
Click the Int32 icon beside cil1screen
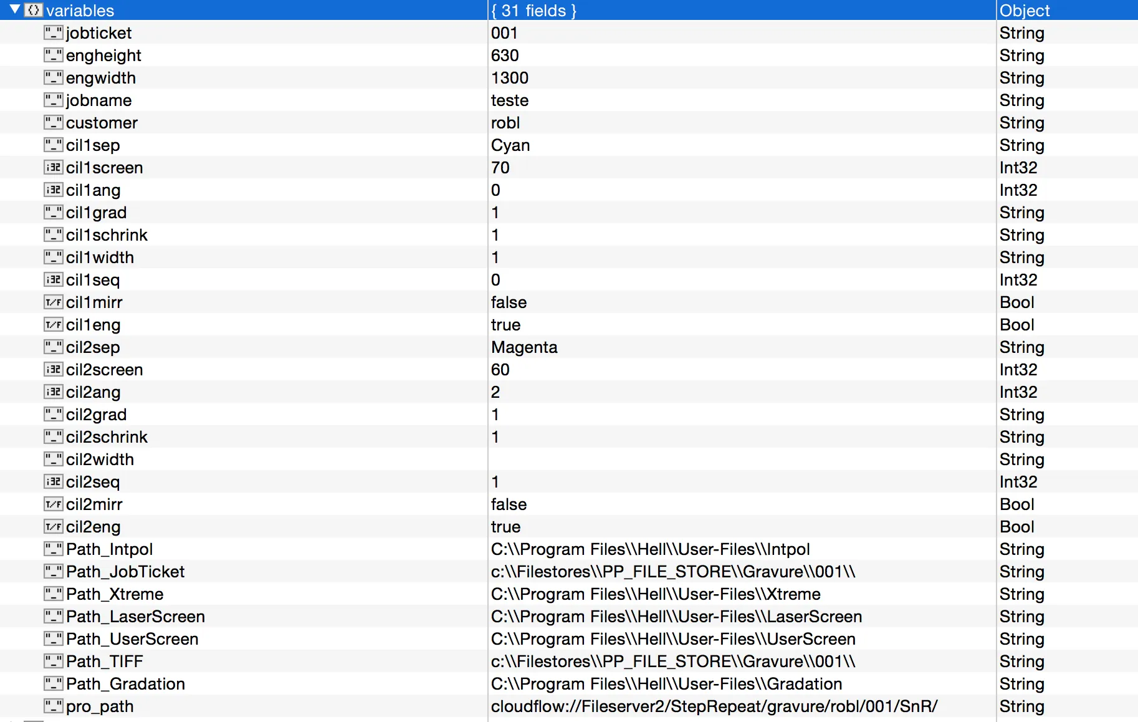(x=54, y=168)
